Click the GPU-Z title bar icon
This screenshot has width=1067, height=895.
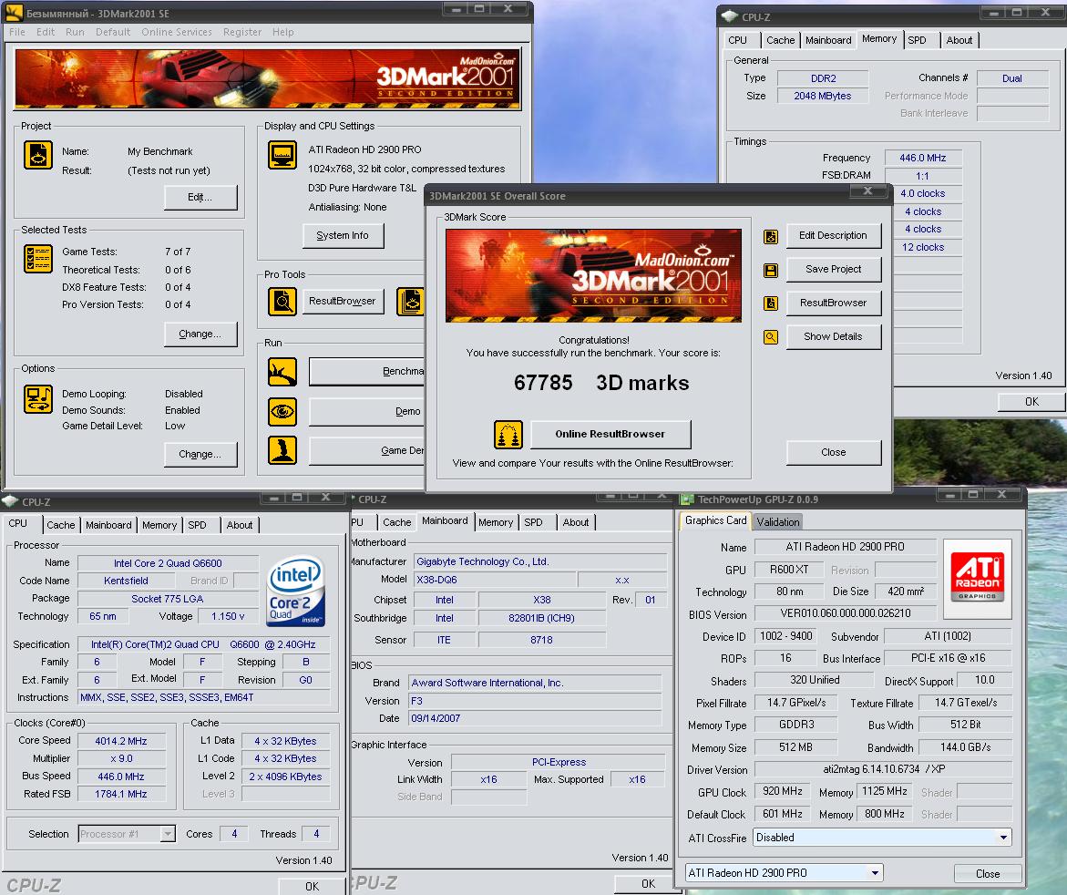tap(687, 499)
